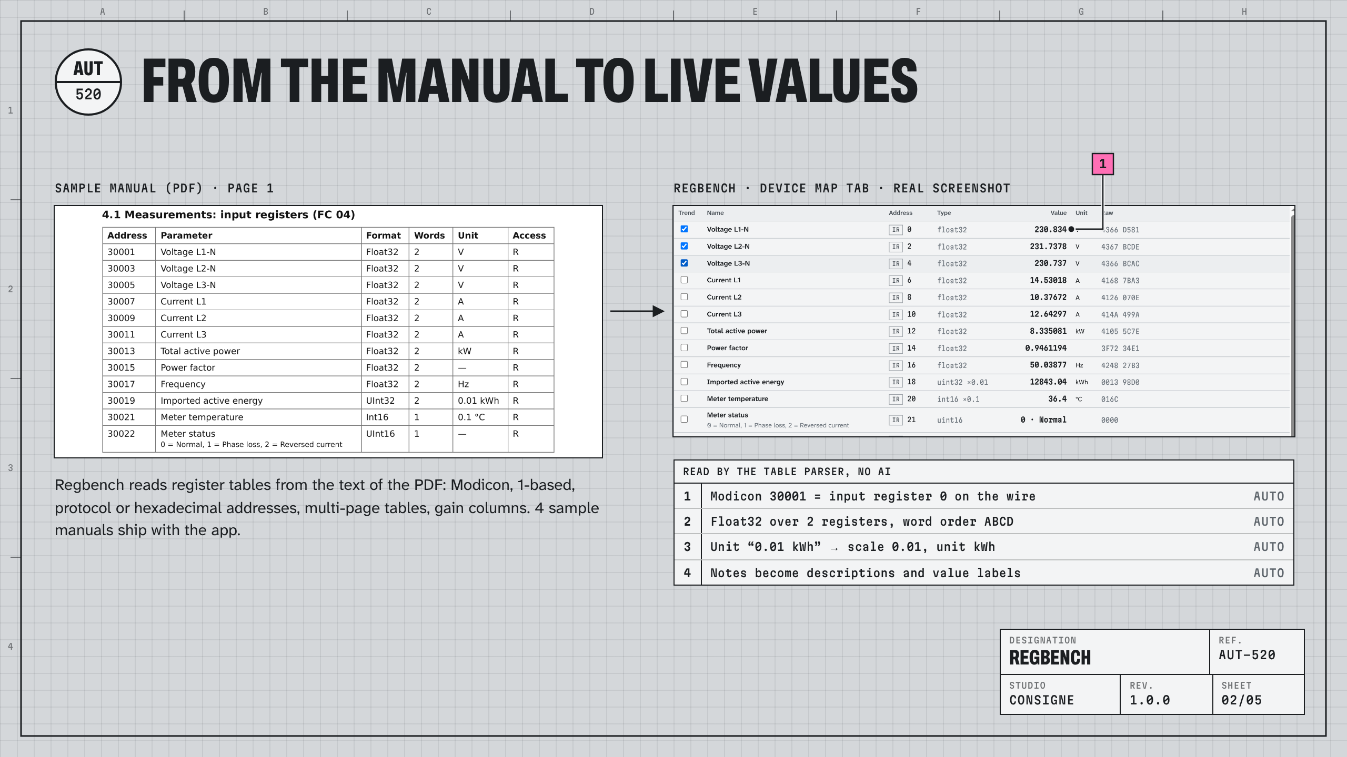Tick the Frequency trend checkbox
This screenshot has width=1347, height=757.
point(684,365)
